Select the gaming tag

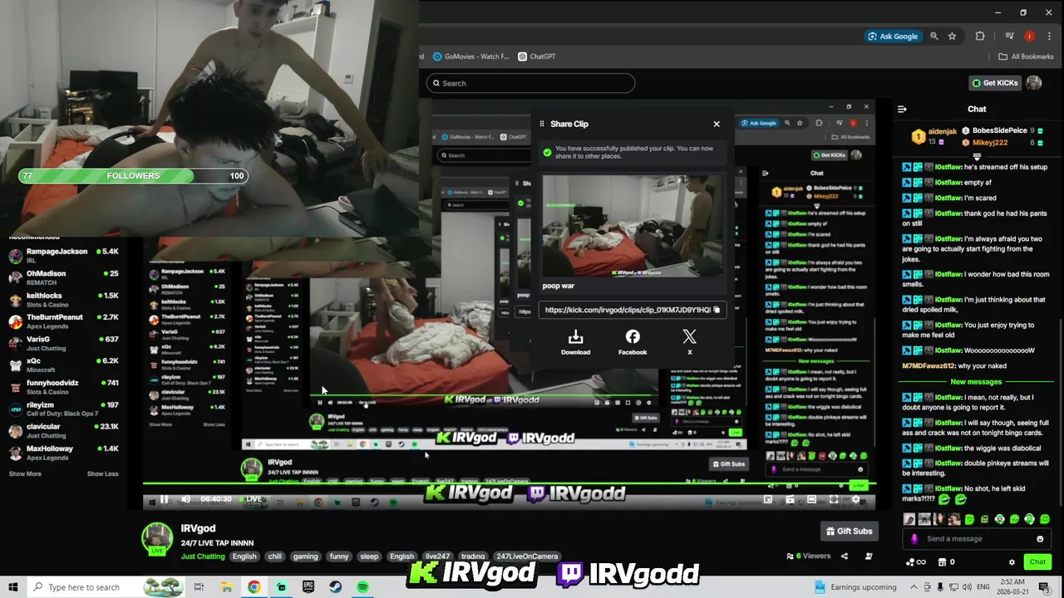coord(305,556)
